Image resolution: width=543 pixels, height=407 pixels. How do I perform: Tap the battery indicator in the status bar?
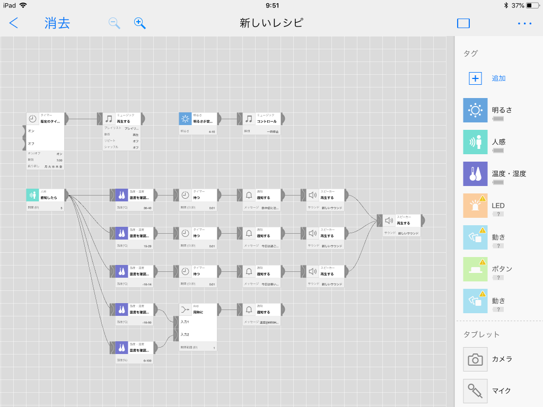tap(532, 5)
